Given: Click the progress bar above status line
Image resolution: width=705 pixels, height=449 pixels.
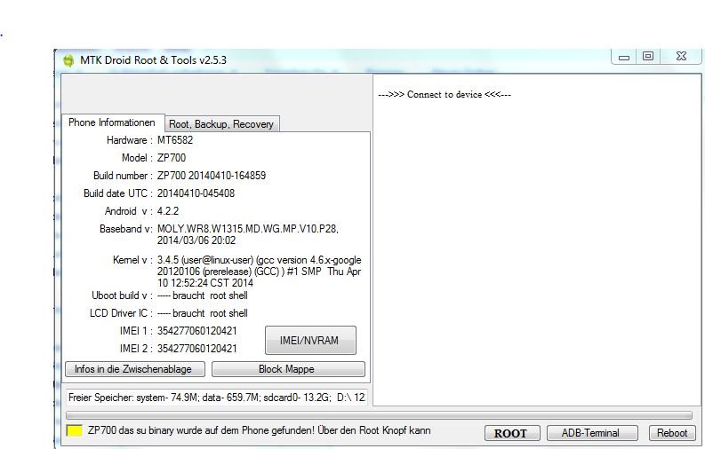Looking at the screenshot, I should click(x=379, y=415).
